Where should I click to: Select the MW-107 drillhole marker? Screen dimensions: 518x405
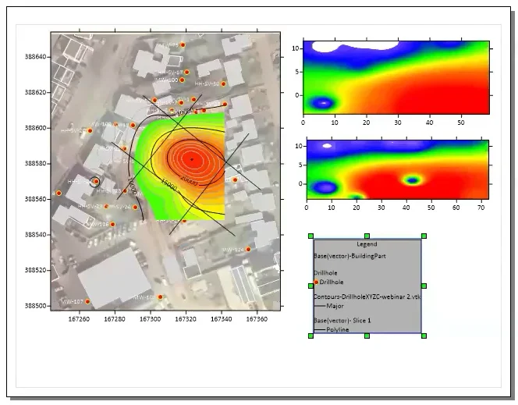[x=87, y=301]
